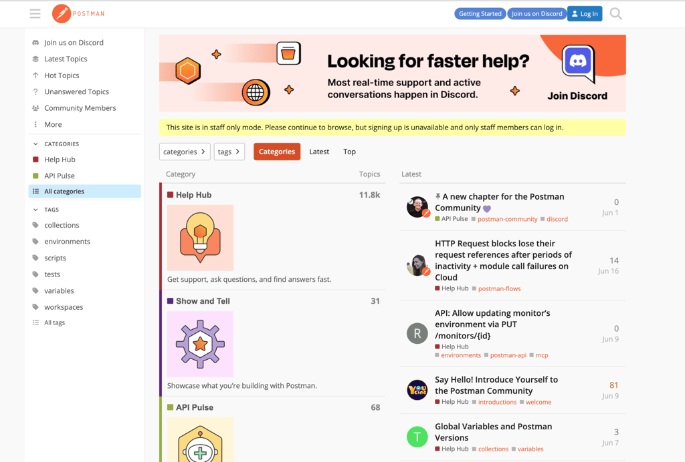Open the gray R user avatar
Viewport: 685px width, 462px height.
tap(417, 333)
